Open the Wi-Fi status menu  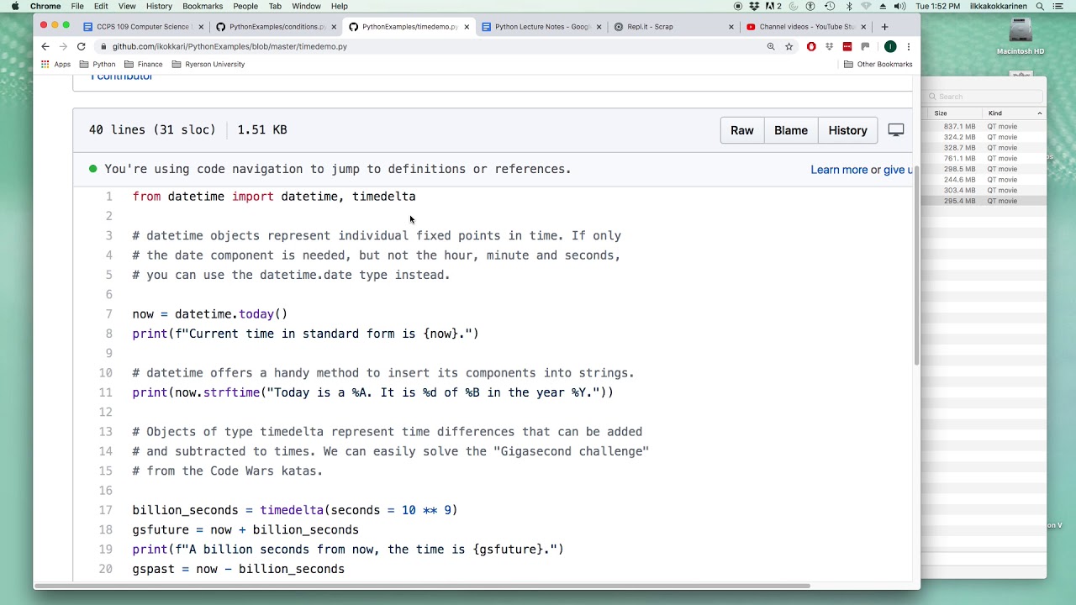click(x=866, y=6)
